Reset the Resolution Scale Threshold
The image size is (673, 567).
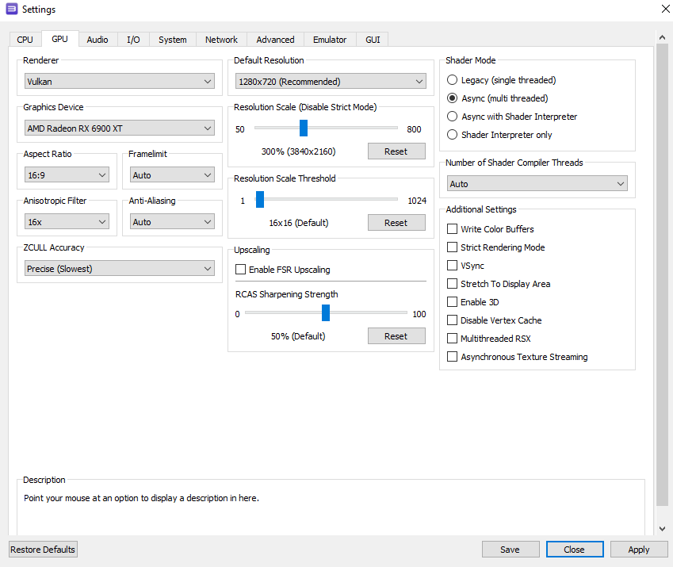396,223
